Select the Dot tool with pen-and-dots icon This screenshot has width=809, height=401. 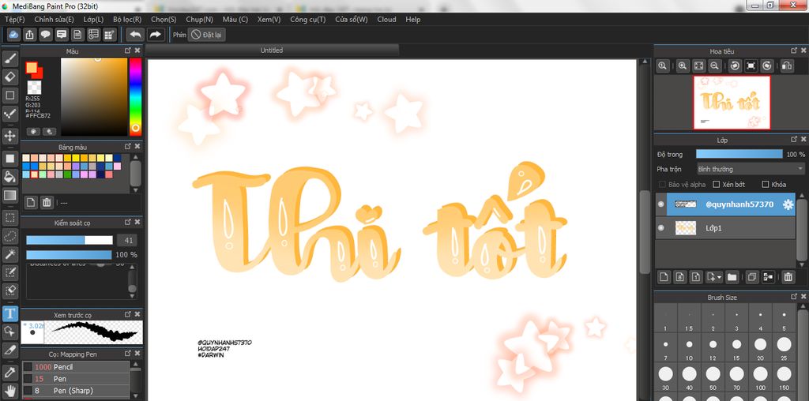click(x=9, y=114)
